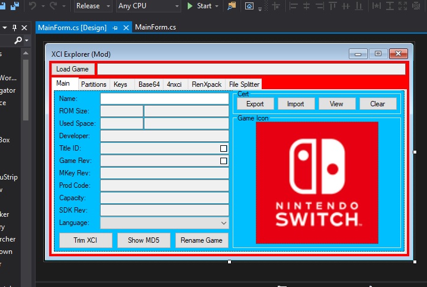The image size is (427, 287).
Task: Click the Cert Export button
Action: tap(255, 104)
